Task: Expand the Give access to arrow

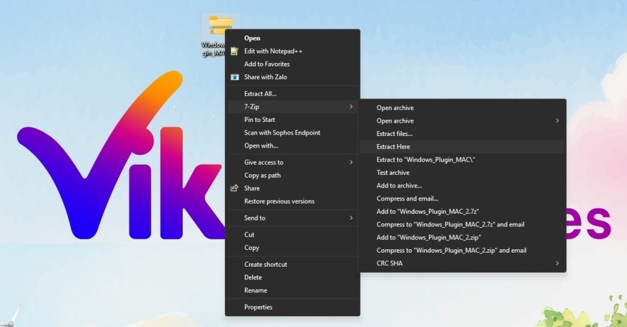Action: tap(351, 162)
